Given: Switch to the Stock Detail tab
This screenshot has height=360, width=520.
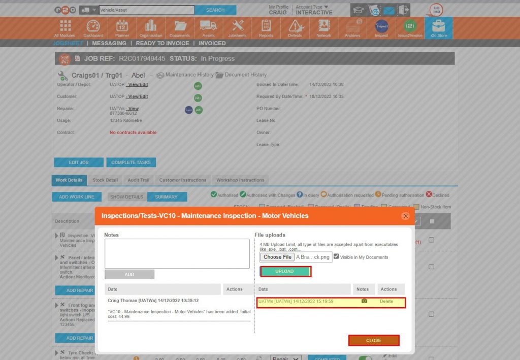Looking at the screenshot, I should coord(105,180).
